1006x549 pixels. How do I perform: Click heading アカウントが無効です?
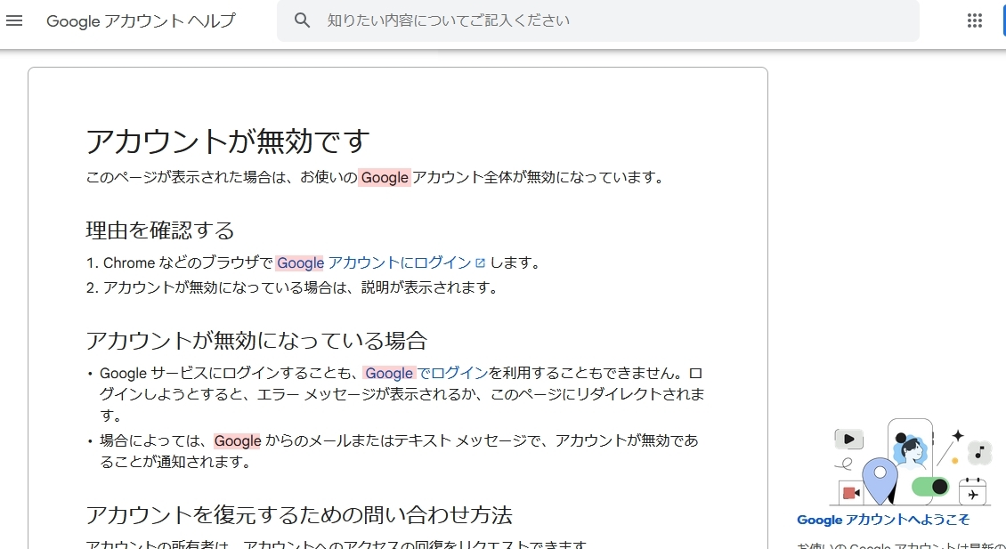(x=228, y=141)
